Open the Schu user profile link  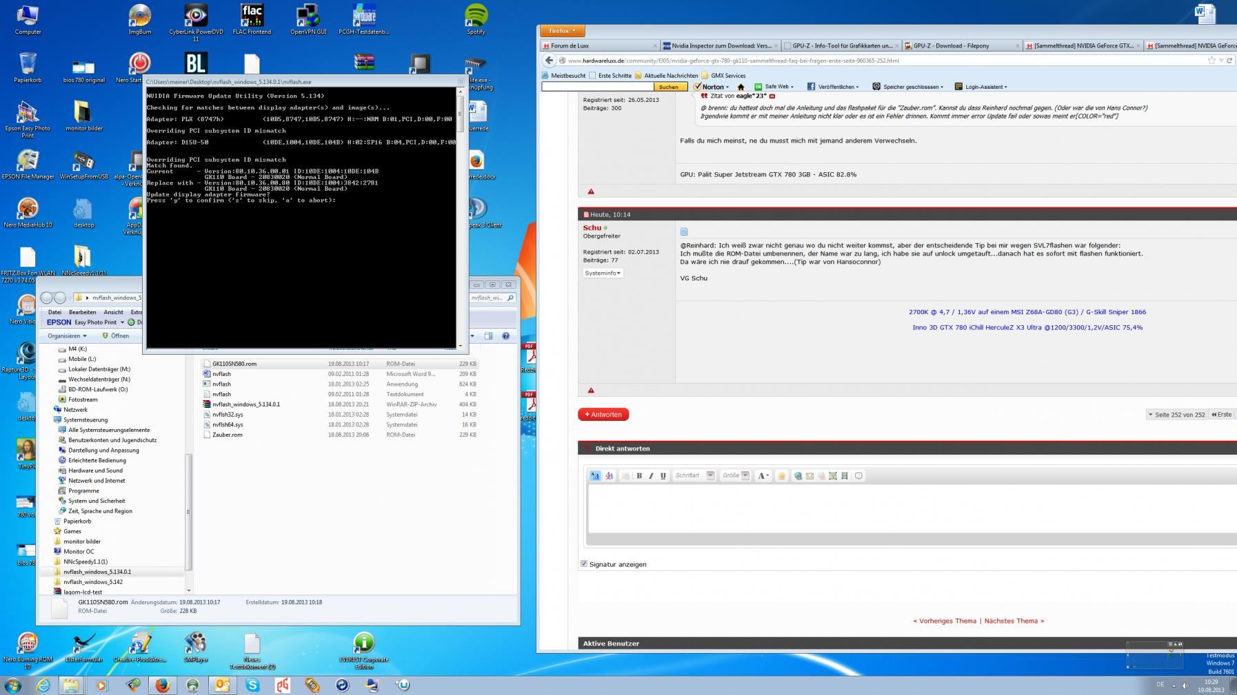coord(592,228)
